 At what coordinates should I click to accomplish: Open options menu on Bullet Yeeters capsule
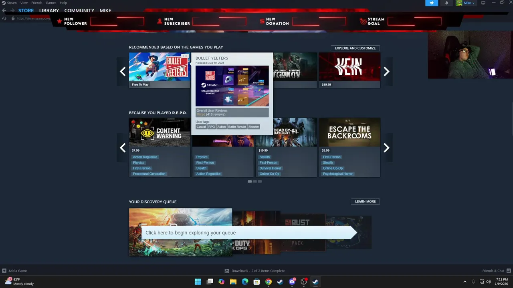185,56
